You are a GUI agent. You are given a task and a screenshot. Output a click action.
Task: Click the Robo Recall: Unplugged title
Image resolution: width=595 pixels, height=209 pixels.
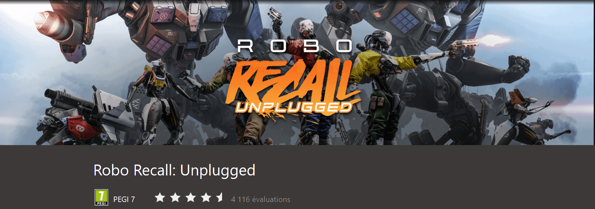(x=174, y=170)
